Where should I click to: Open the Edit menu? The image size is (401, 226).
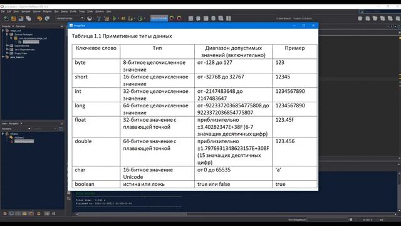coord(9,11)
